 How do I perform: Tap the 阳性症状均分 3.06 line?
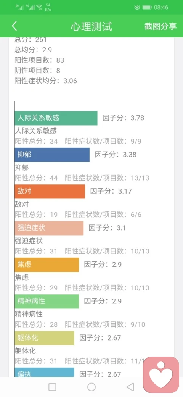tap(46, 81)
